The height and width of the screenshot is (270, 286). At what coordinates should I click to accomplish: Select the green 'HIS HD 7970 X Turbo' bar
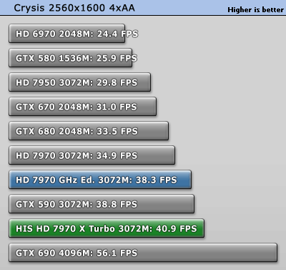point(107,228)
